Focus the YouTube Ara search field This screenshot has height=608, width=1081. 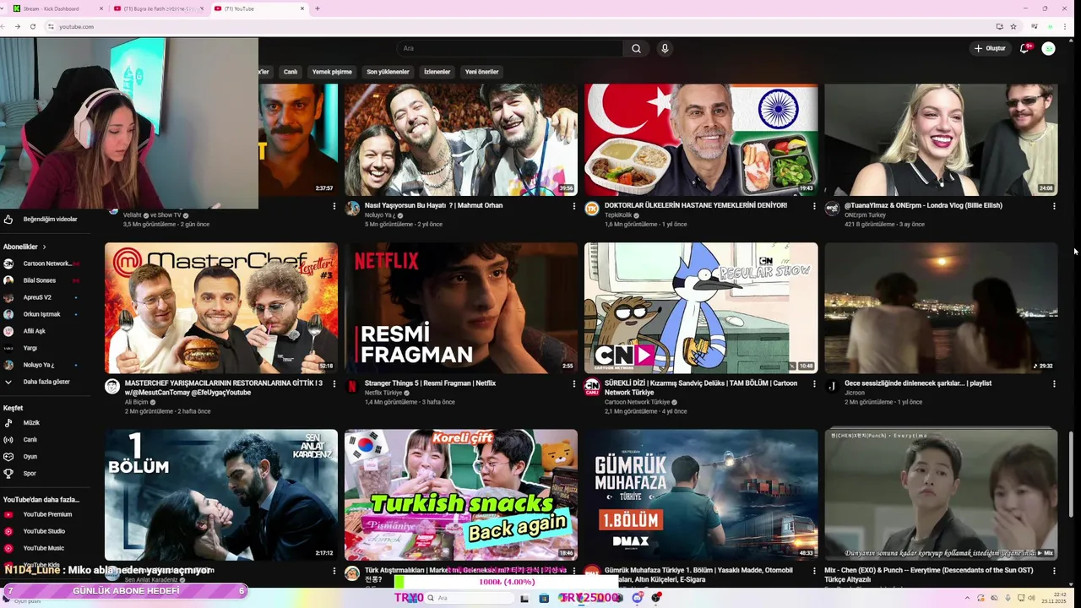510,48
